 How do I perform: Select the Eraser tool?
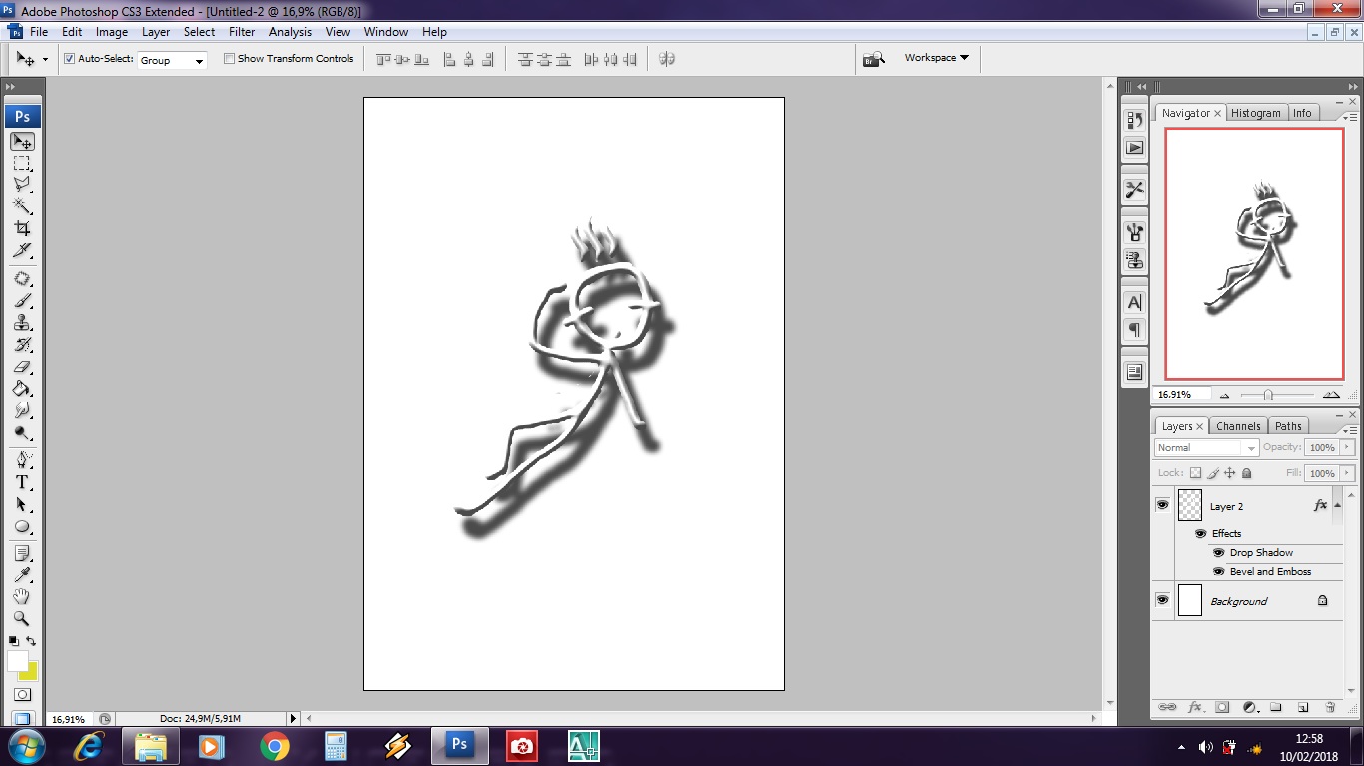point(22,367)
